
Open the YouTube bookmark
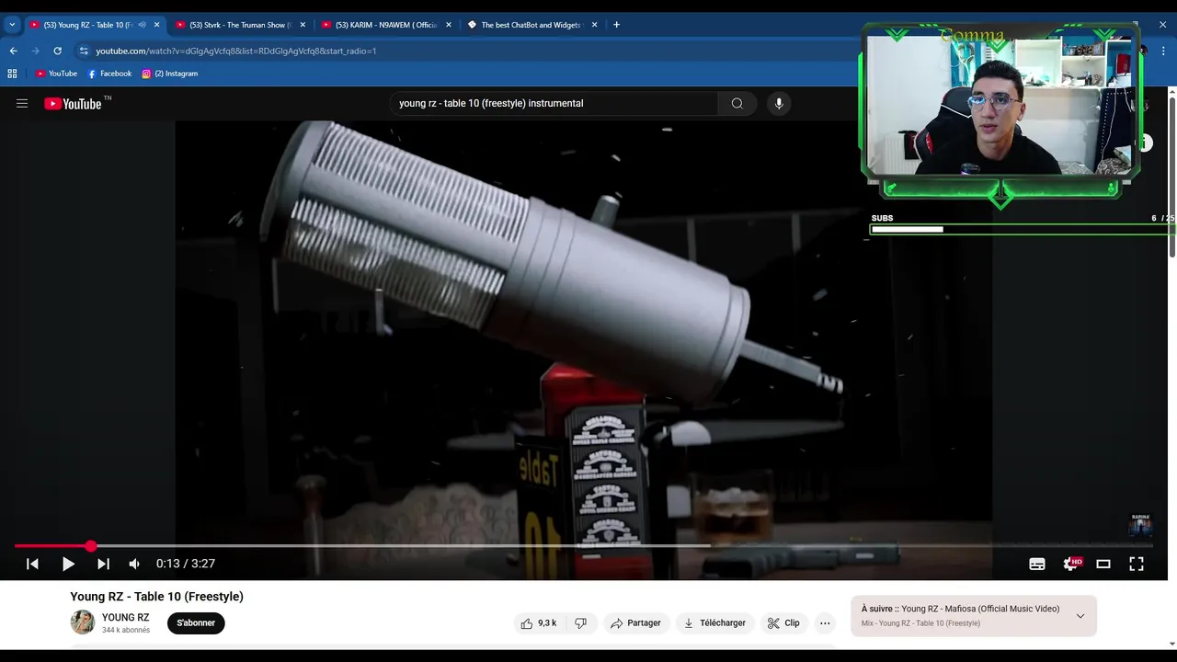coord(56,74)
